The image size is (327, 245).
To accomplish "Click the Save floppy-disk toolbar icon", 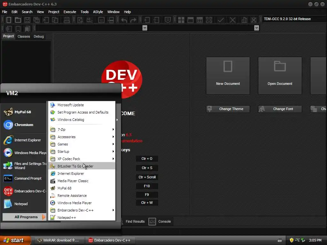I will [x=27, y=20].
